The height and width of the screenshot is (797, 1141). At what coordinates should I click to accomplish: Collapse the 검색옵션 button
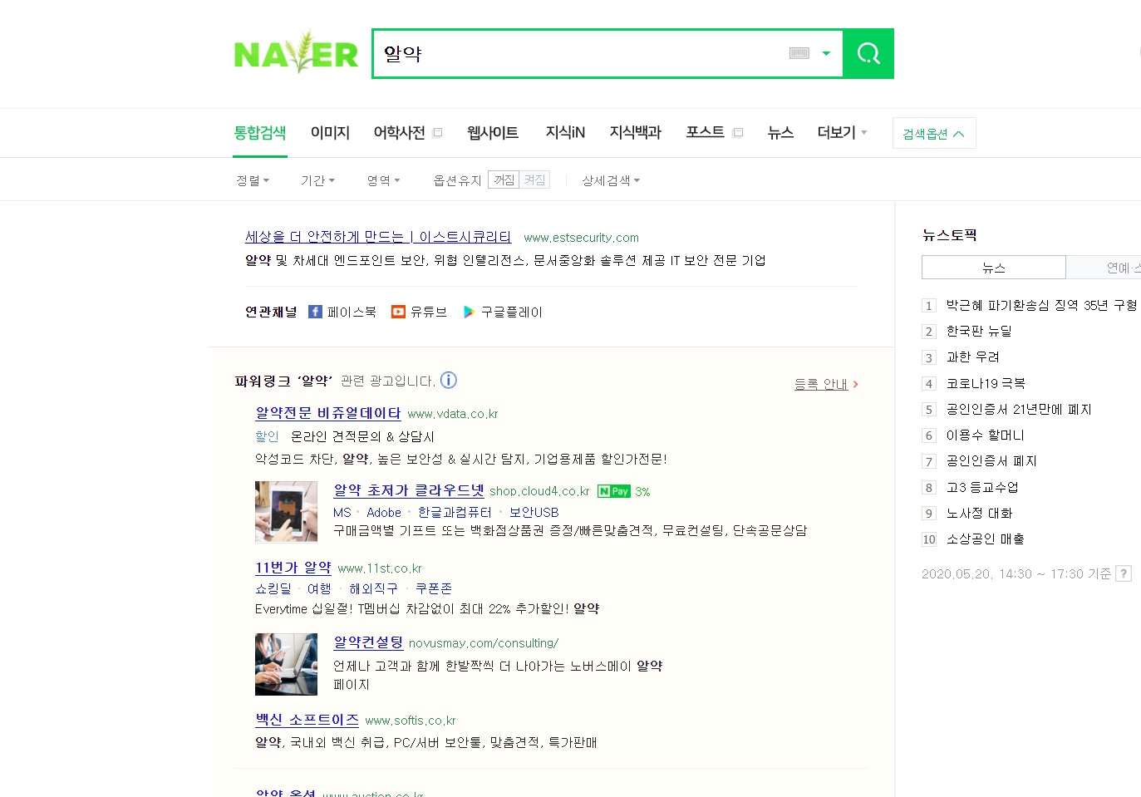tap(934, 133)
